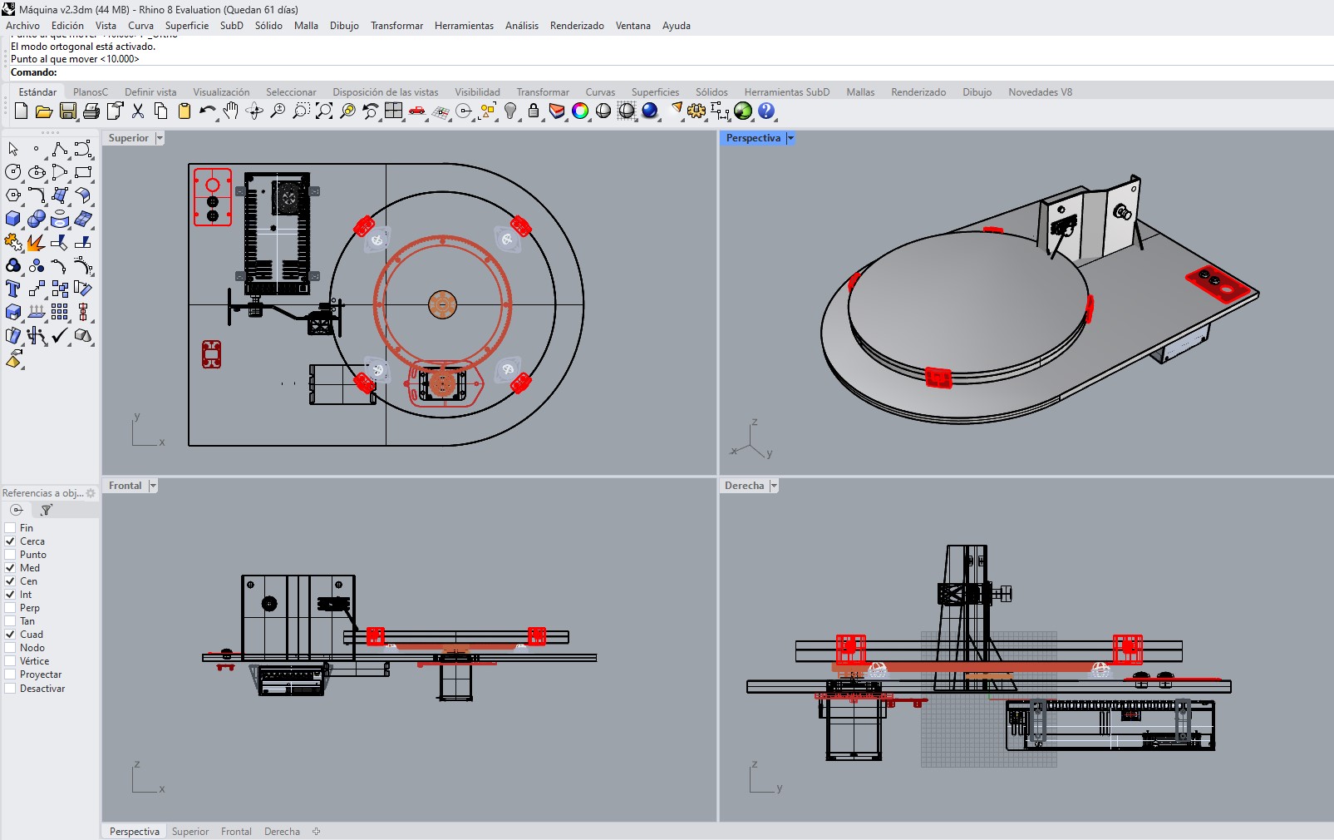The height and width of the screenshot is (840, 1334).
Task: Open the Derecha viewport dropdown arrow
Action: point(774,486)
